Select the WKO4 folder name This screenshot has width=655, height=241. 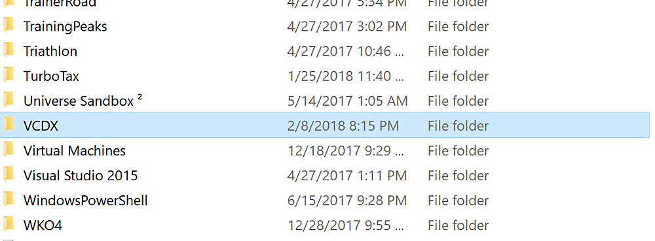pos(43,225)
